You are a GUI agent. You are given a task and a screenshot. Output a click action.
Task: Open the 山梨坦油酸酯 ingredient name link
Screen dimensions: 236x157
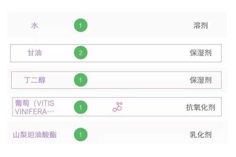coord(35,135)
